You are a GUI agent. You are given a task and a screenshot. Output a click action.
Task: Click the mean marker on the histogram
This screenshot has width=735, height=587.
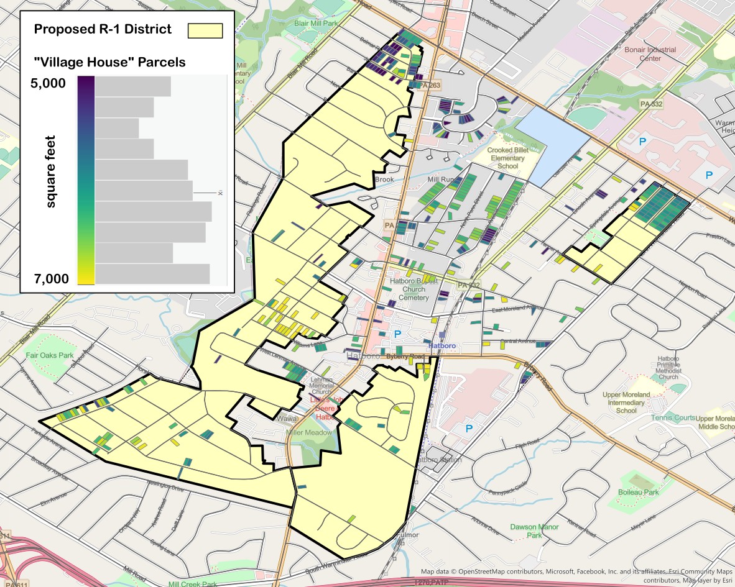(x=220, y=194)
